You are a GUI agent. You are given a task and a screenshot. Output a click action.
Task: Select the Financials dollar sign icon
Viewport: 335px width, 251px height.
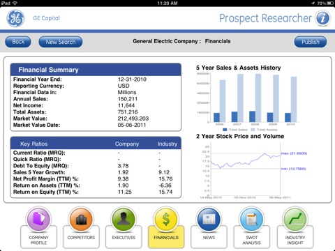166,219
